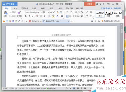The width and height of the screenshot is (126, 92).
Task: Click the Paste icon
Action: (6, 13)
